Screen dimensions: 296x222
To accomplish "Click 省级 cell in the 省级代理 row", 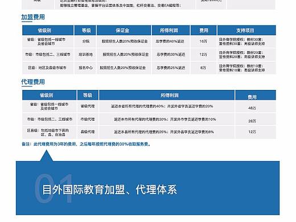I will click(x=50, y=106).
